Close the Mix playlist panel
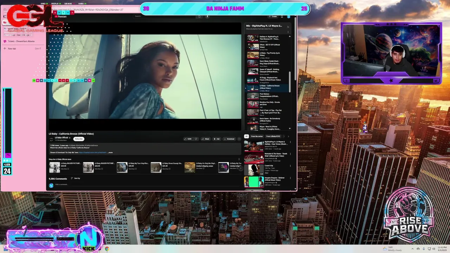This screenshot has height=253, width=450. coord(288,27)
